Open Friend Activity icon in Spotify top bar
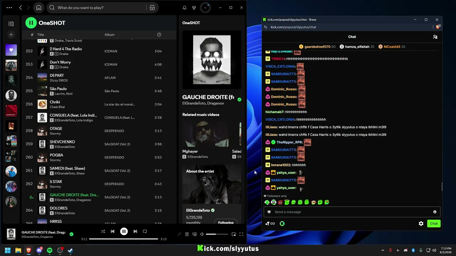The image size is (456, 256). pos(194,7)
